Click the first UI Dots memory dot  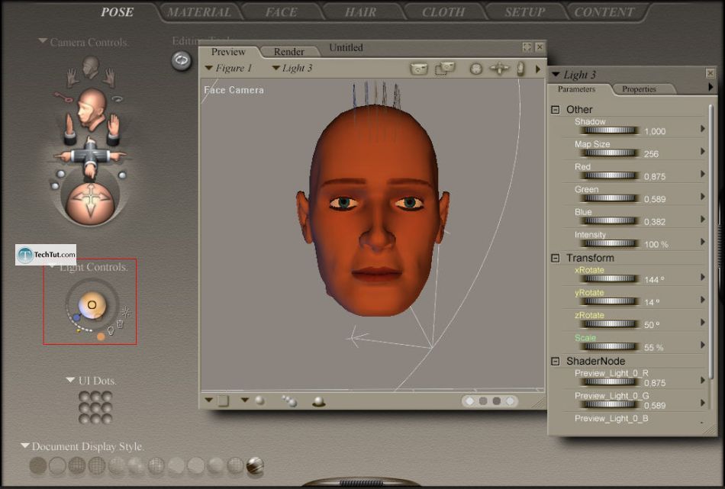tap(84, 397)
